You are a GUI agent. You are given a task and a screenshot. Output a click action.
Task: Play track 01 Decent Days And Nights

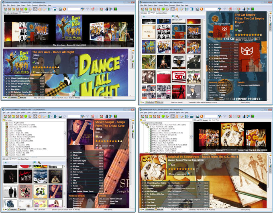tap(143, 183)
